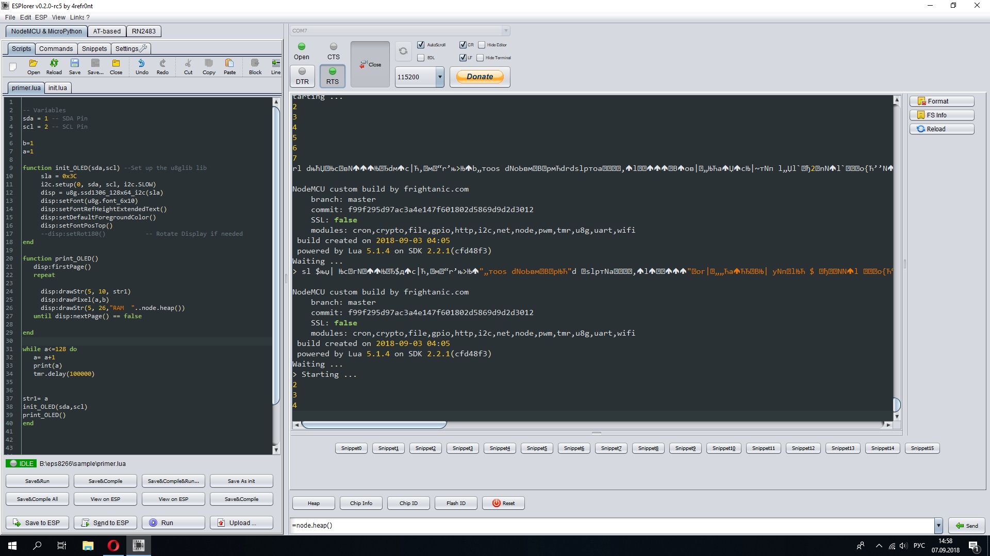This screenshot has width=990, height=556.
Task: Click the Save As init button
Action: coord(241,481)
